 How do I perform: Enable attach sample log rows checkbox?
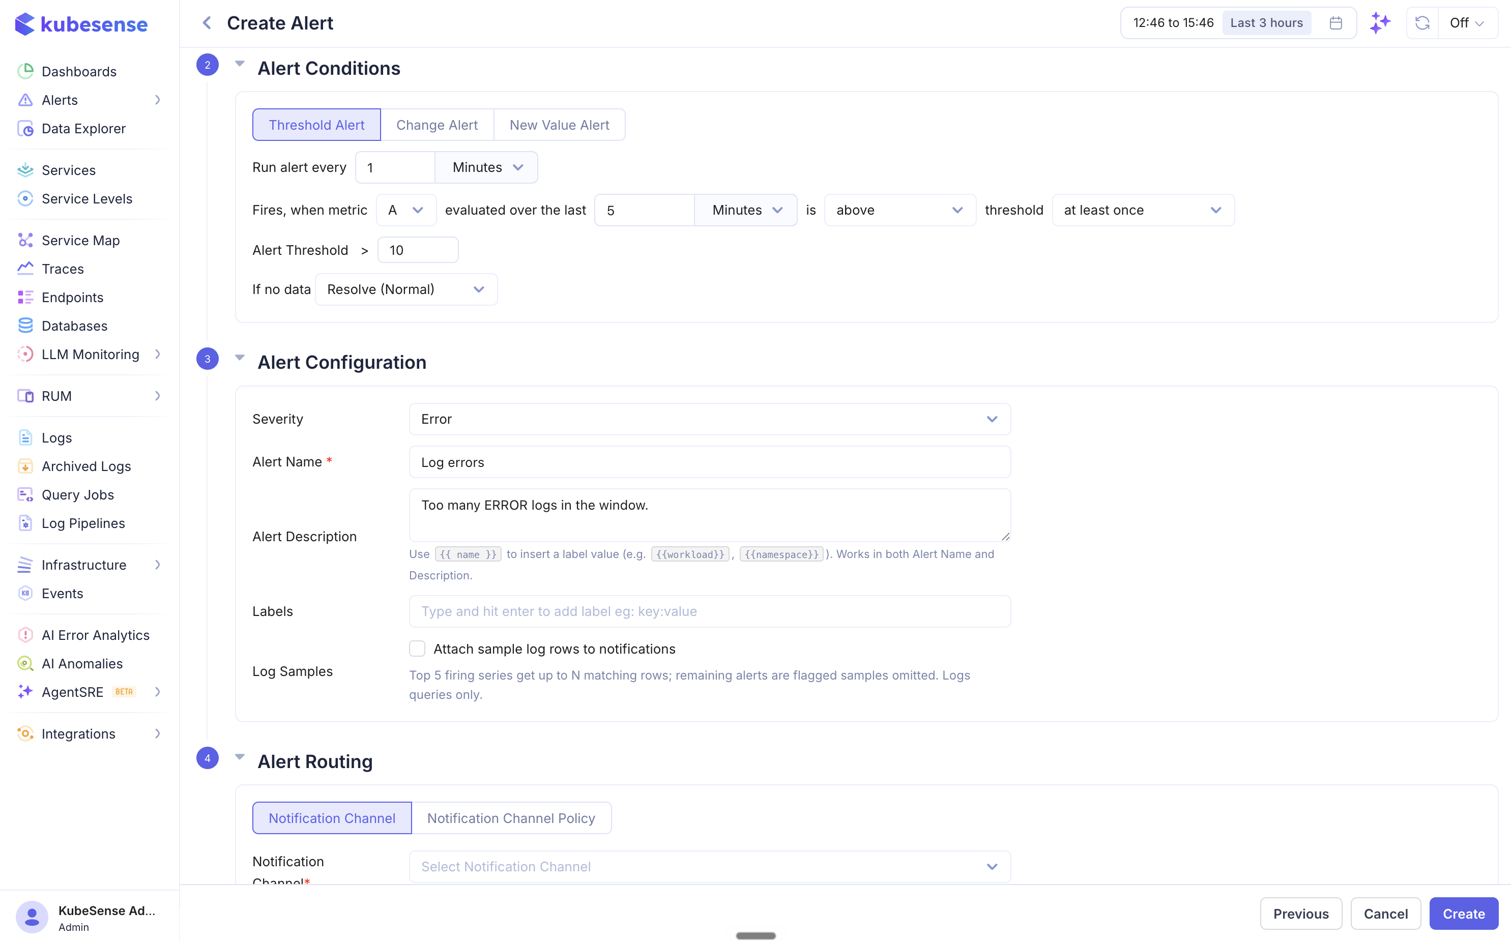click(417, 649)
